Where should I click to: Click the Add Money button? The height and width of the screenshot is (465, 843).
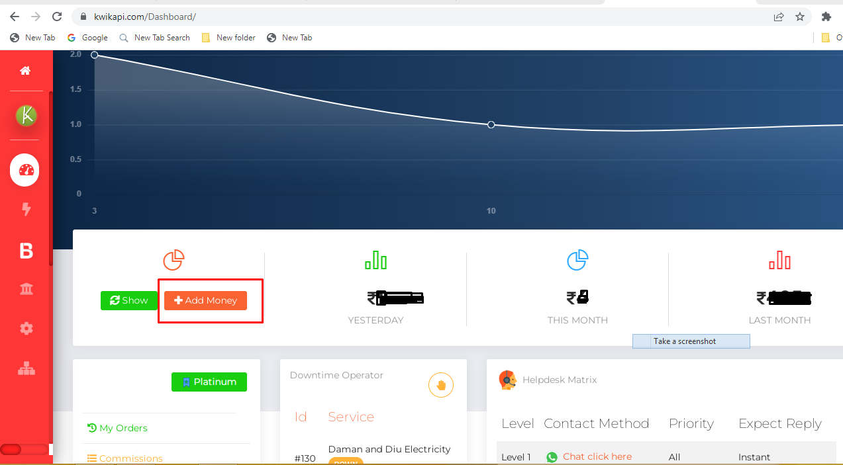[x=205, y=300]
